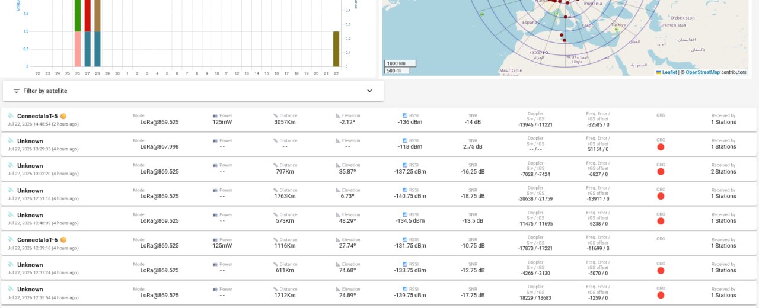759x308 pixels.
Task: Click timestamp Jul 22, 2026 12:51:16
Action: pos(30,198)
